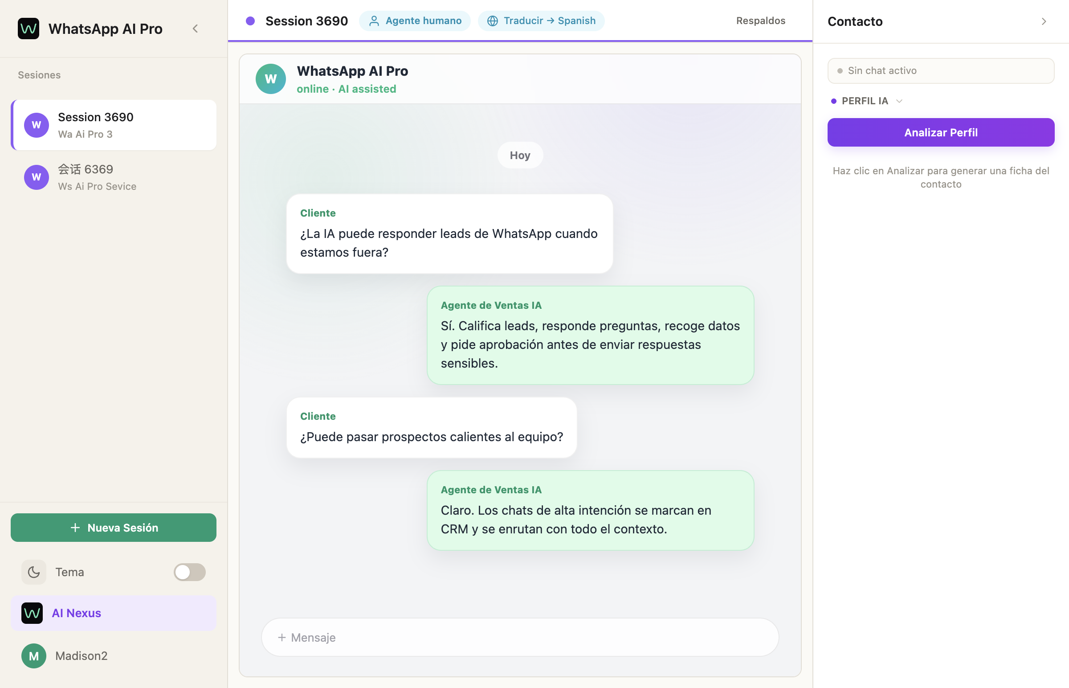Click the purple avatar of 会话 6369

(37, 177)
